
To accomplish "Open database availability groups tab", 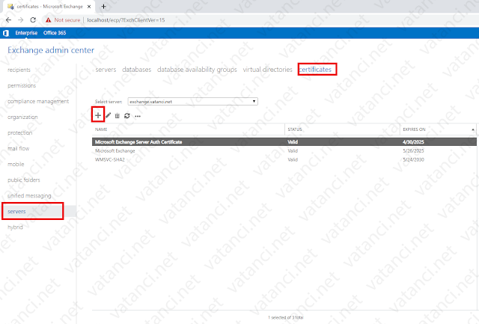I will tap(197, 70).
